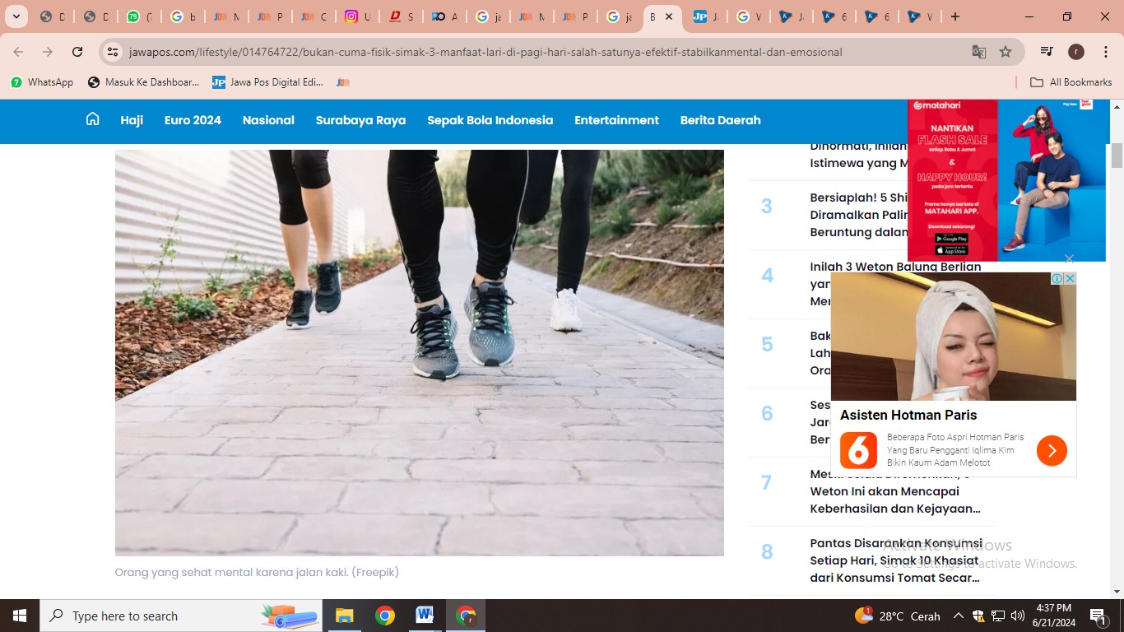Bookmark this page with the star icon
The image size is (1124, 632).
click(1006, 52)
